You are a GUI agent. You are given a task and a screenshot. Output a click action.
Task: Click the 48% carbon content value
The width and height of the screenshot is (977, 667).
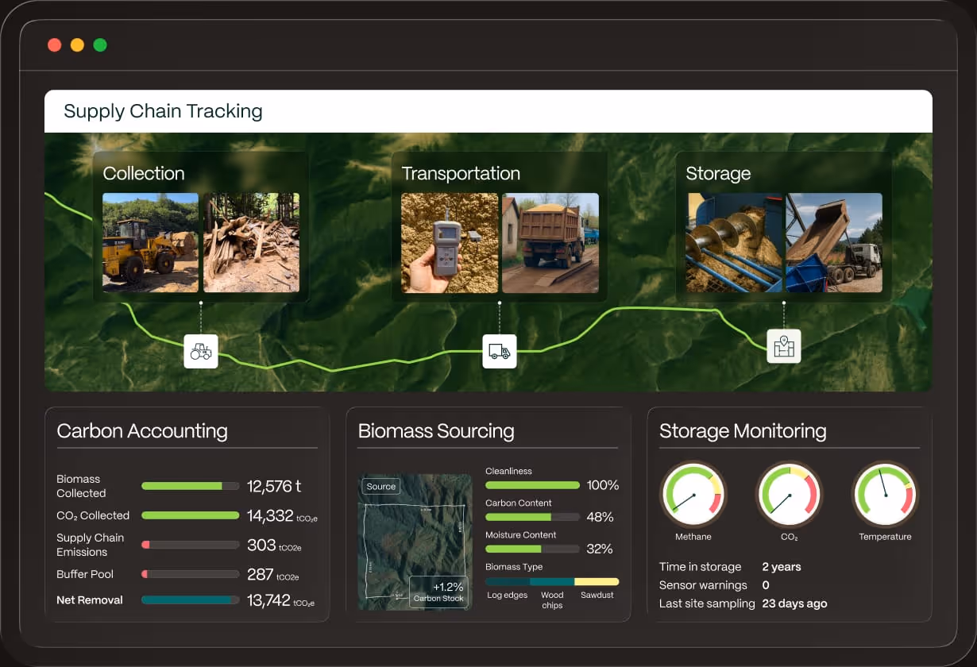pyautogui.click(x=600, y=517)
